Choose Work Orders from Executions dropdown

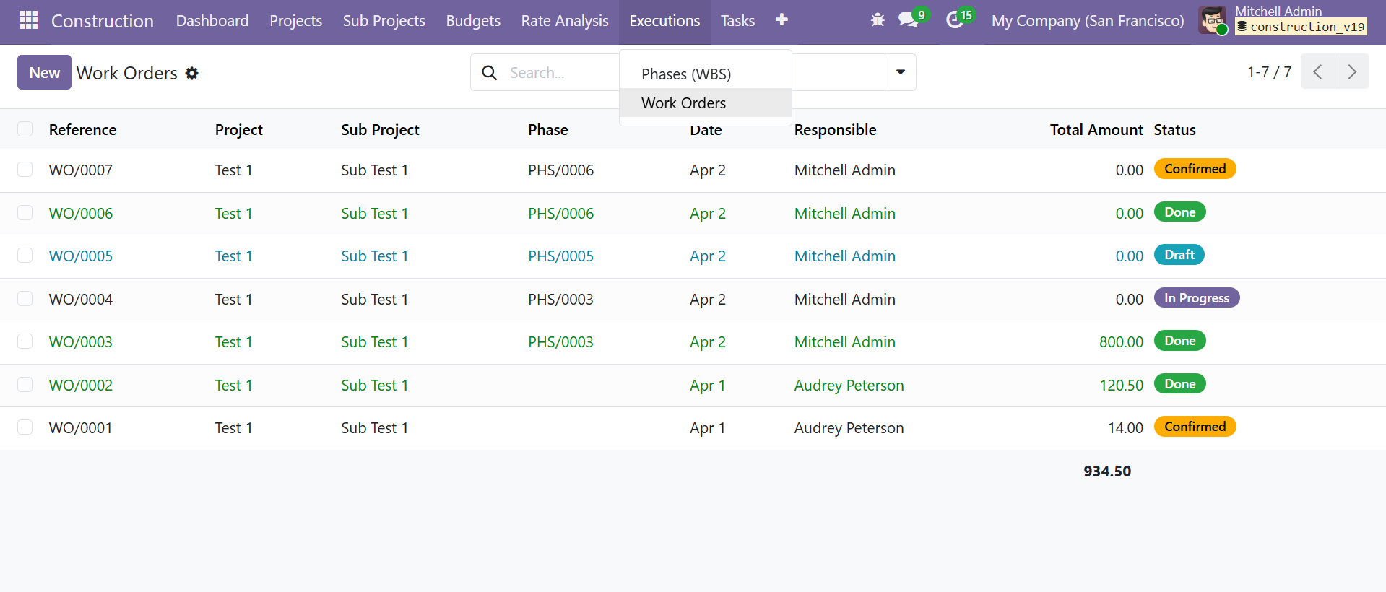[x=706, y=103]
